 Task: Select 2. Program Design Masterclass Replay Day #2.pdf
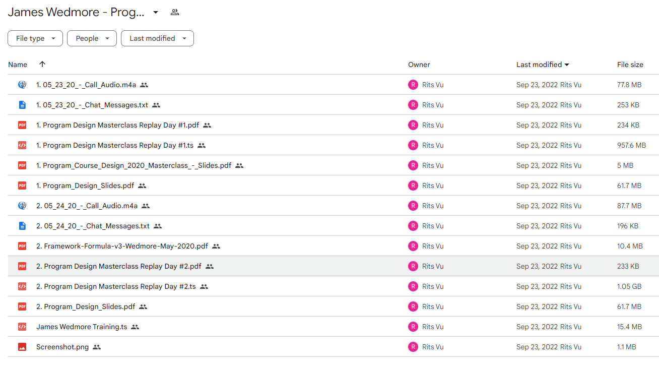tap(119, 266)
